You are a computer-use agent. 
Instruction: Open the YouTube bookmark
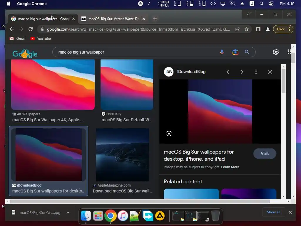pos(41,39)
